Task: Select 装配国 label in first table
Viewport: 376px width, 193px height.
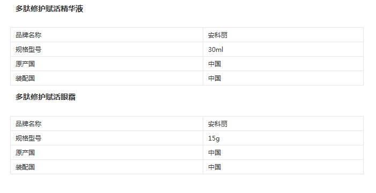Action: (25, 78)
